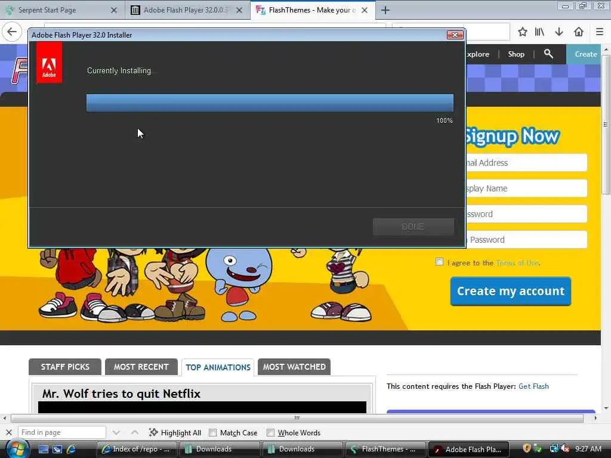
Task: Open the Windows Start orb
Action: [x=17, y=449]
